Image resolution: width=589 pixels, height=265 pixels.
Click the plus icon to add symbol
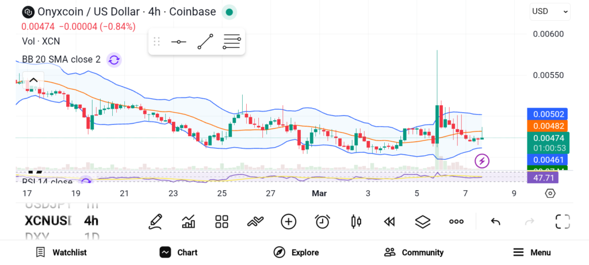click(288, 221)
